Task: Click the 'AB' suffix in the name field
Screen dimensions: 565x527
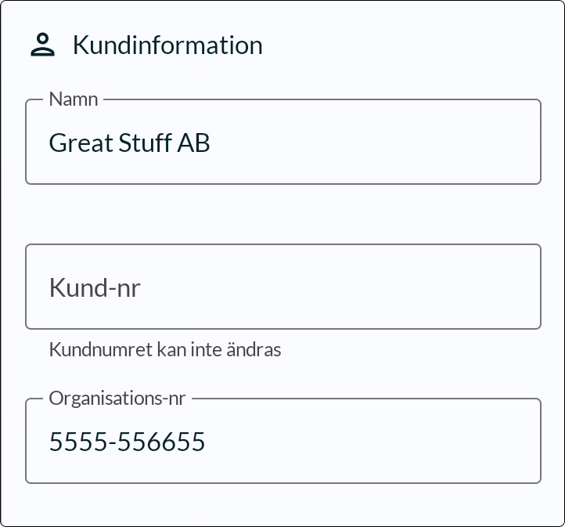Action: (193, 143)
